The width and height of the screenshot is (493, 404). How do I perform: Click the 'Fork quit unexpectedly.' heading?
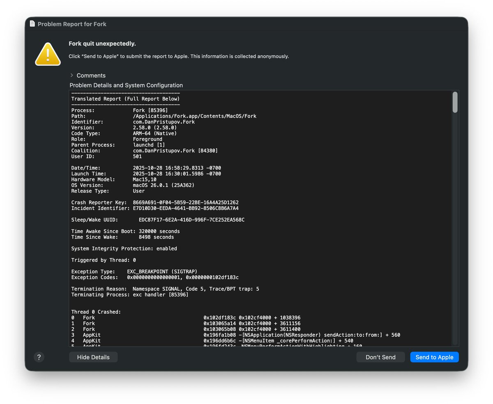point(102,44)
